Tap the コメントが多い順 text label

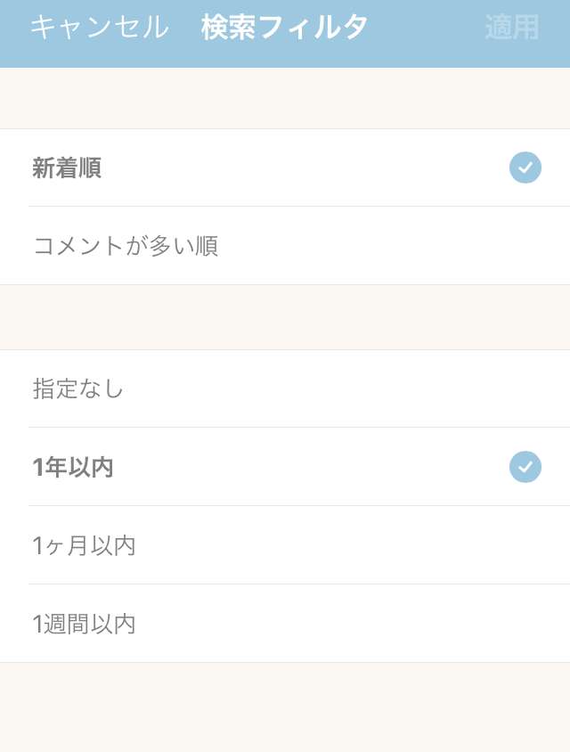pyautogui.click(x=126, y=246)
